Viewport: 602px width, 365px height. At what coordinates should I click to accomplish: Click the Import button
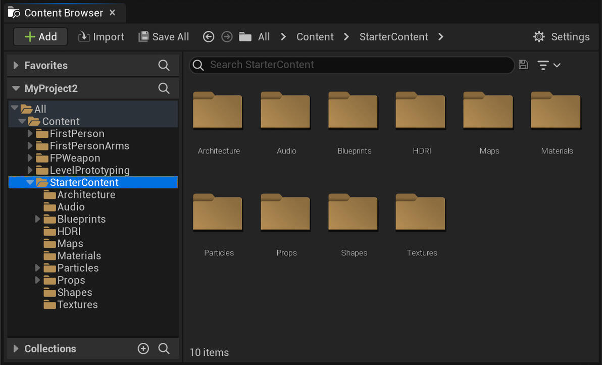[x=101, y=37]
